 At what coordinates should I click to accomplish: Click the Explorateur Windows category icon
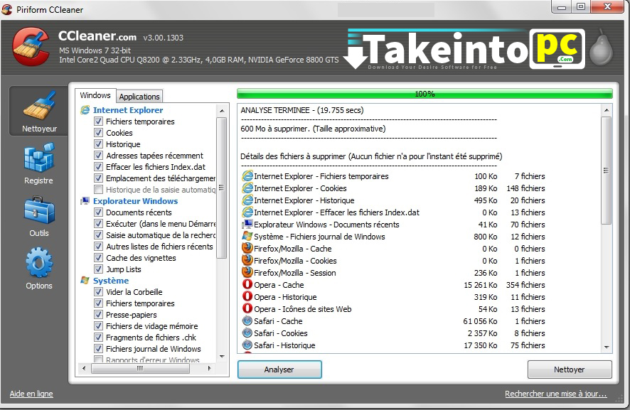[85, 201]
